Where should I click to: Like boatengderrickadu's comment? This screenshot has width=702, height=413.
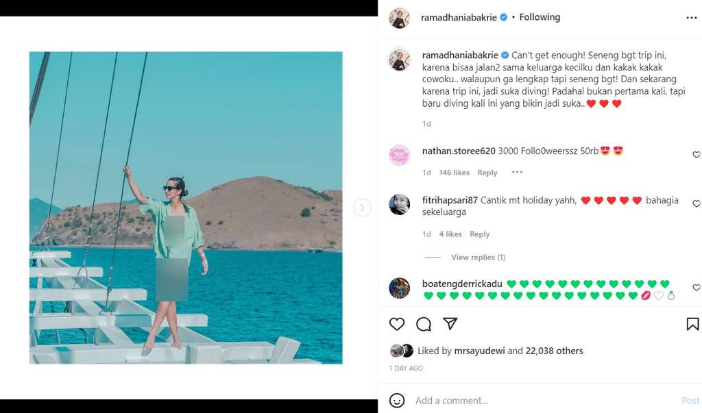click(x=697, y=288)
